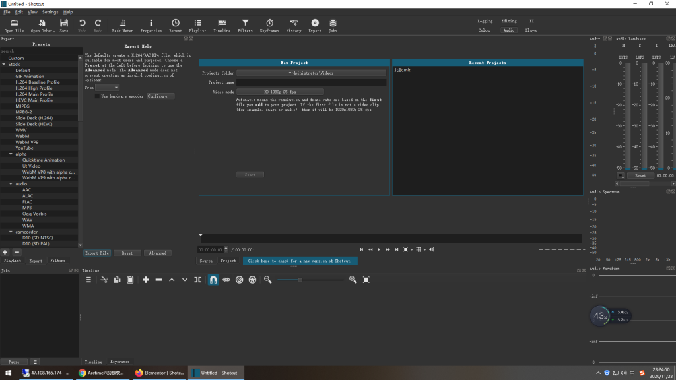Collapse the alpha presets group
Image resolution: width=676 pixels, height=380 pixels.
click(x=11, y=154)
